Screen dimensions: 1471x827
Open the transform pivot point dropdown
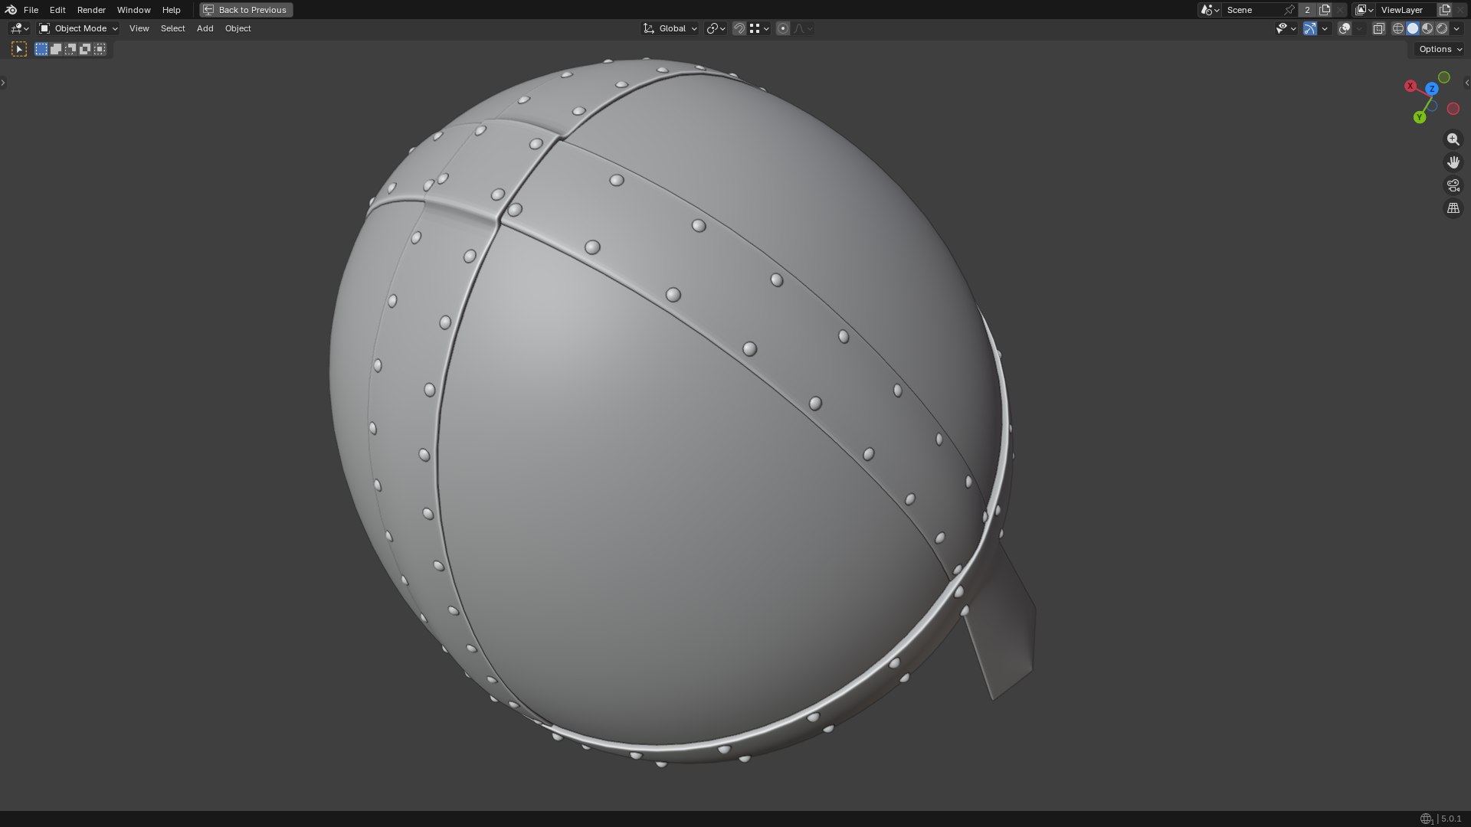(716, 28)
